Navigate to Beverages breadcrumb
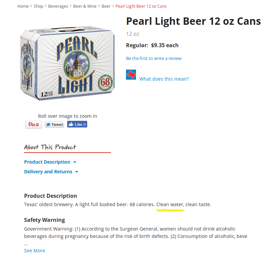266x258 pixels. click(x=58, y=6)
